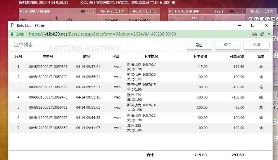Maximize the Bets List window
The width and height of the screenshot is (278, 160).
253,25
